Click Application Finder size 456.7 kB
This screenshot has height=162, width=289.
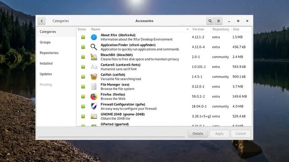[x=239, y=47]
